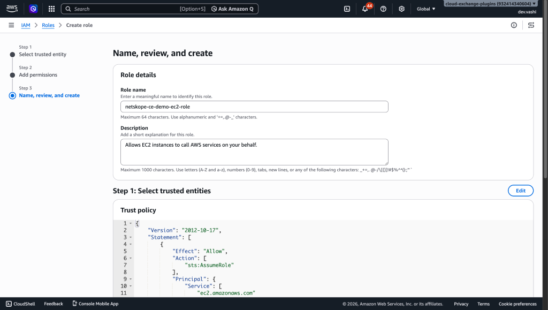This screenshot has width=548, height=310.
Task: Open the page preferences icon at top right
Action: [x=531, y=25]
